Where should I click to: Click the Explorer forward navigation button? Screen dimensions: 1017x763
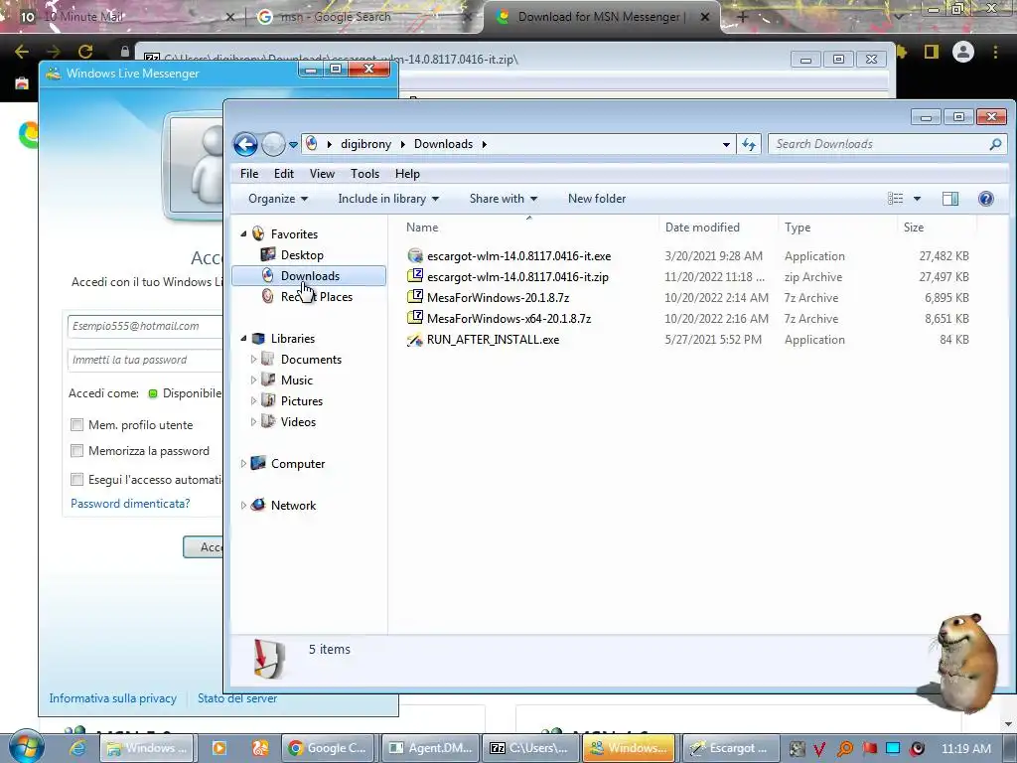pos(274,144)
